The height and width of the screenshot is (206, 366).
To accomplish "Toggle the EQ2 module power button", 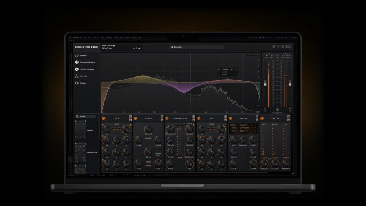I will click(x=199, y=118).
